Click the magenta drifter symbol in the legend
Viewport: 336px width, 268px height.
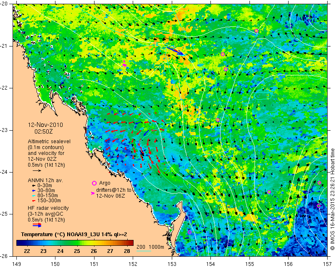92,193
